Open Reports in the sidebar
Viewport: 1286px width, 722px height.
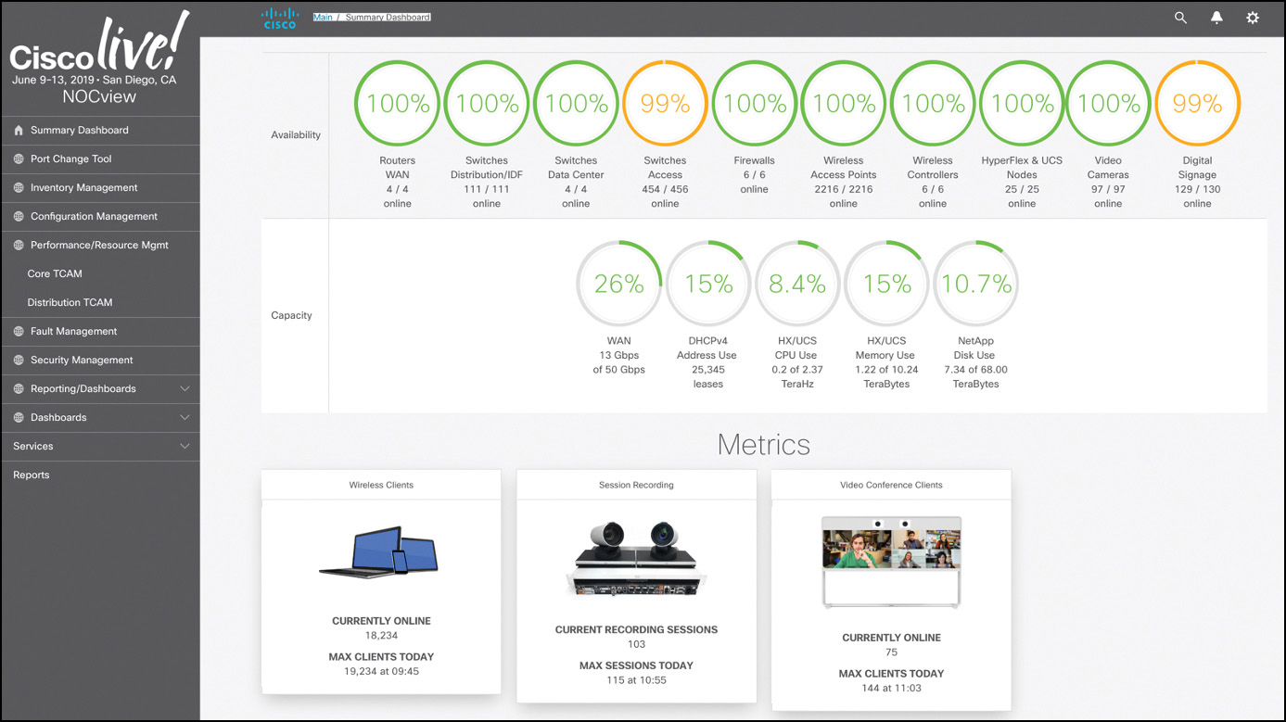pyautogui.click(x=32, y=475)
